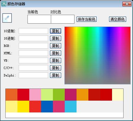
Task: Select the blue saved color swatch
Action: (47, 107)
